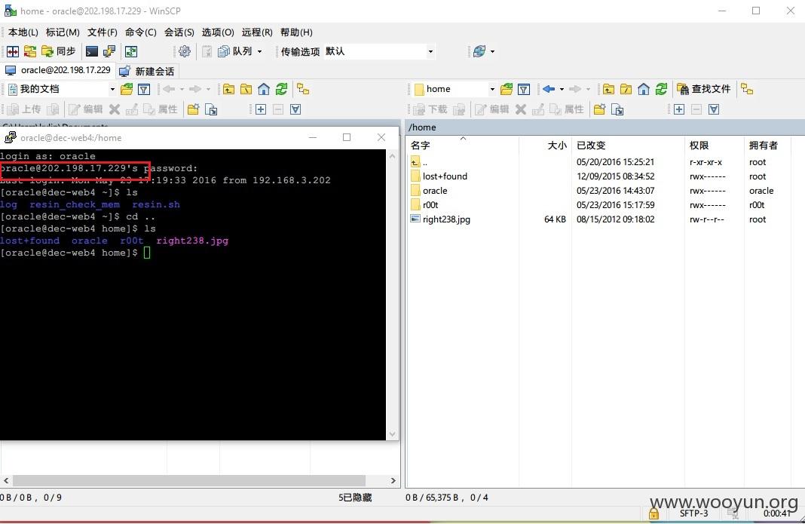Click remote panel New Folder icon

click(599, 109)
